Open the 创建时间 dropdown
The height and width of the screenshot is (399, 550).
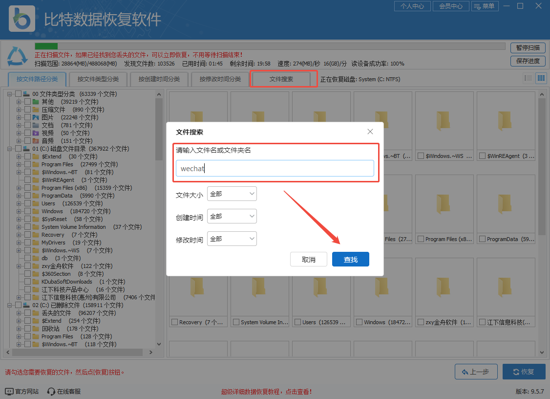[232, 216]
